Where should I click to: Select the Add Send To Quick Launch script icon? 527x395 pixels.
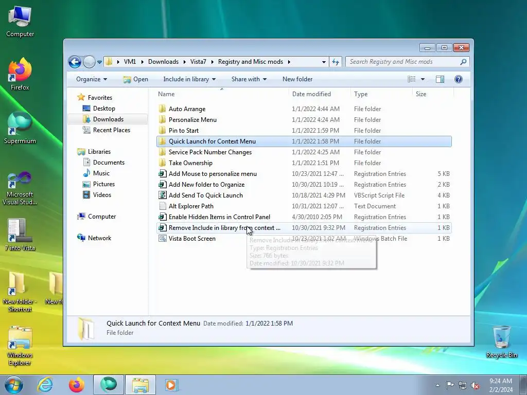(x=162, y=195)
